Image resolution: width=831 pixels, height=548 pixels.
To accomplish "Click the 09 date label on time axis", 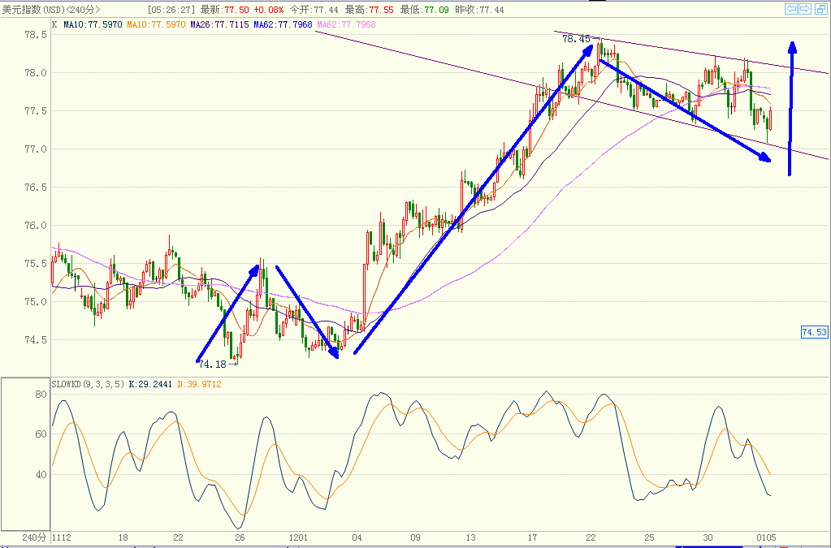I will (416, 537).
